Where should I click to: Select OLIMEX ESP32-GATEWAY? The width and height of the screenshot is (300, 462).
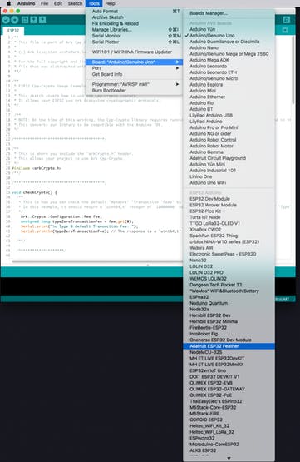229,389
